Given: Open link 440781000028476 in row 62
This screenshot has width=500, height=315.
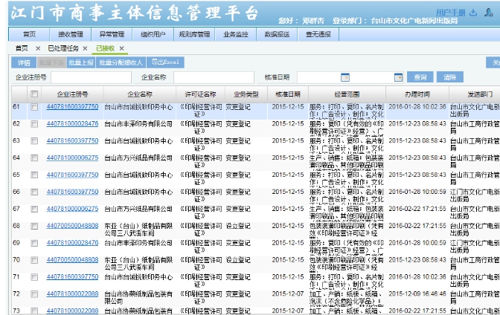Looking at the screenshot, I should tap(72, 123).
